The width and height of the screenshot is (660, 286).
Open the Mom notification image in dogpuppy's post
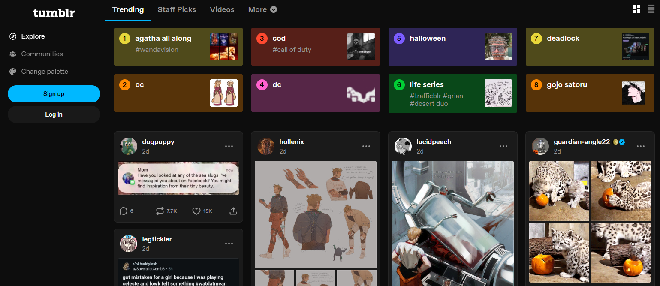coord(178,178)
